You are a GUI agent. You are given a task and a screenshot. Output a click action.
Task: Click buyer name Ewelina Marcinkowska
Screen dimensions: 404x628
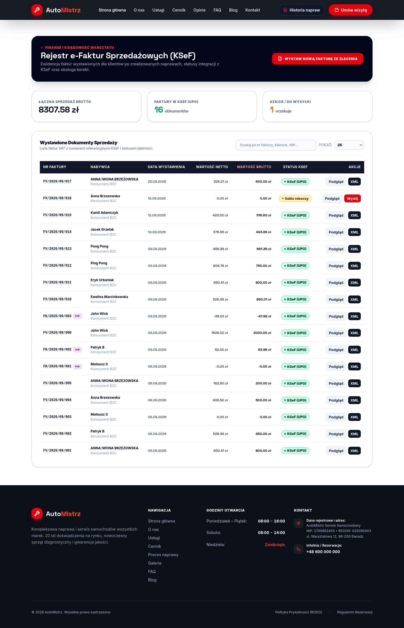(109, 297)
